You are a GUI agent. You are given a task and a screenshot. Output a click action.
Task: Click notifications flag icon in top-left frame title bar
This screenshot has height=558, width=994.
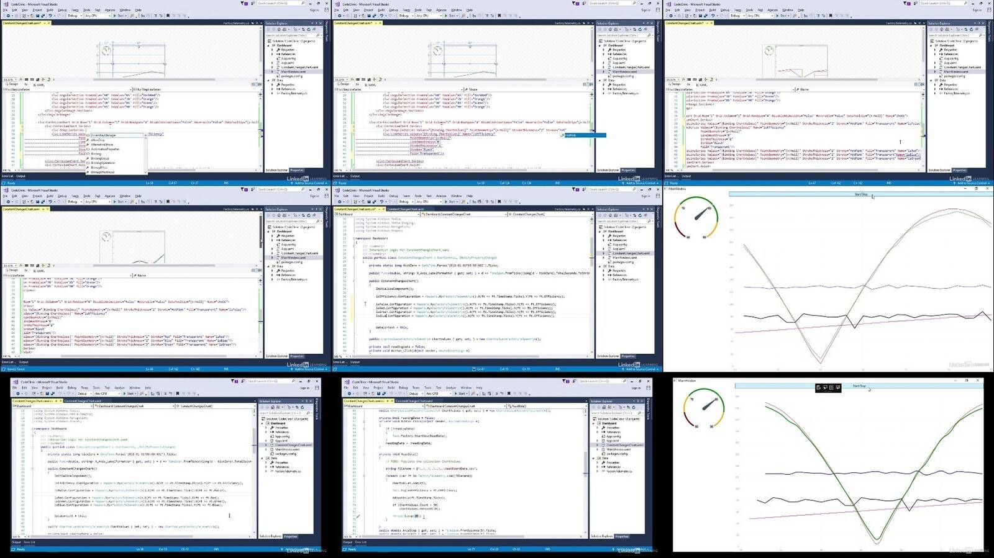click(x=243, y=3)
